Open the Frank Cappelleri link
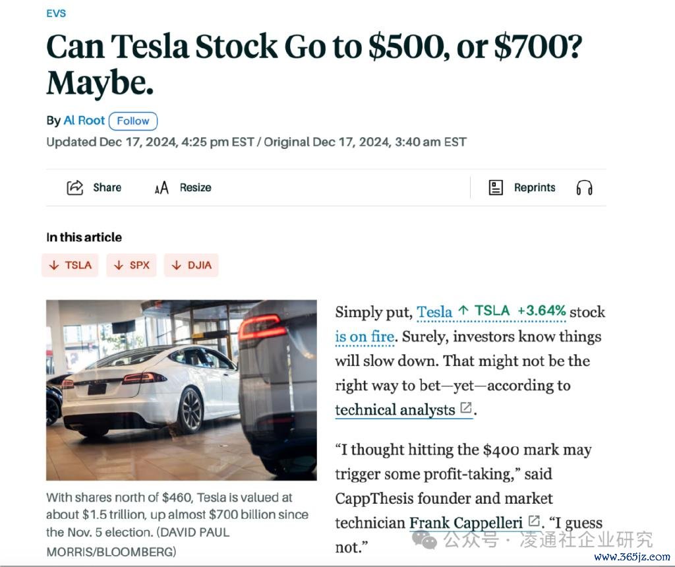The image size is (675, 567). (x=465, y=523)
